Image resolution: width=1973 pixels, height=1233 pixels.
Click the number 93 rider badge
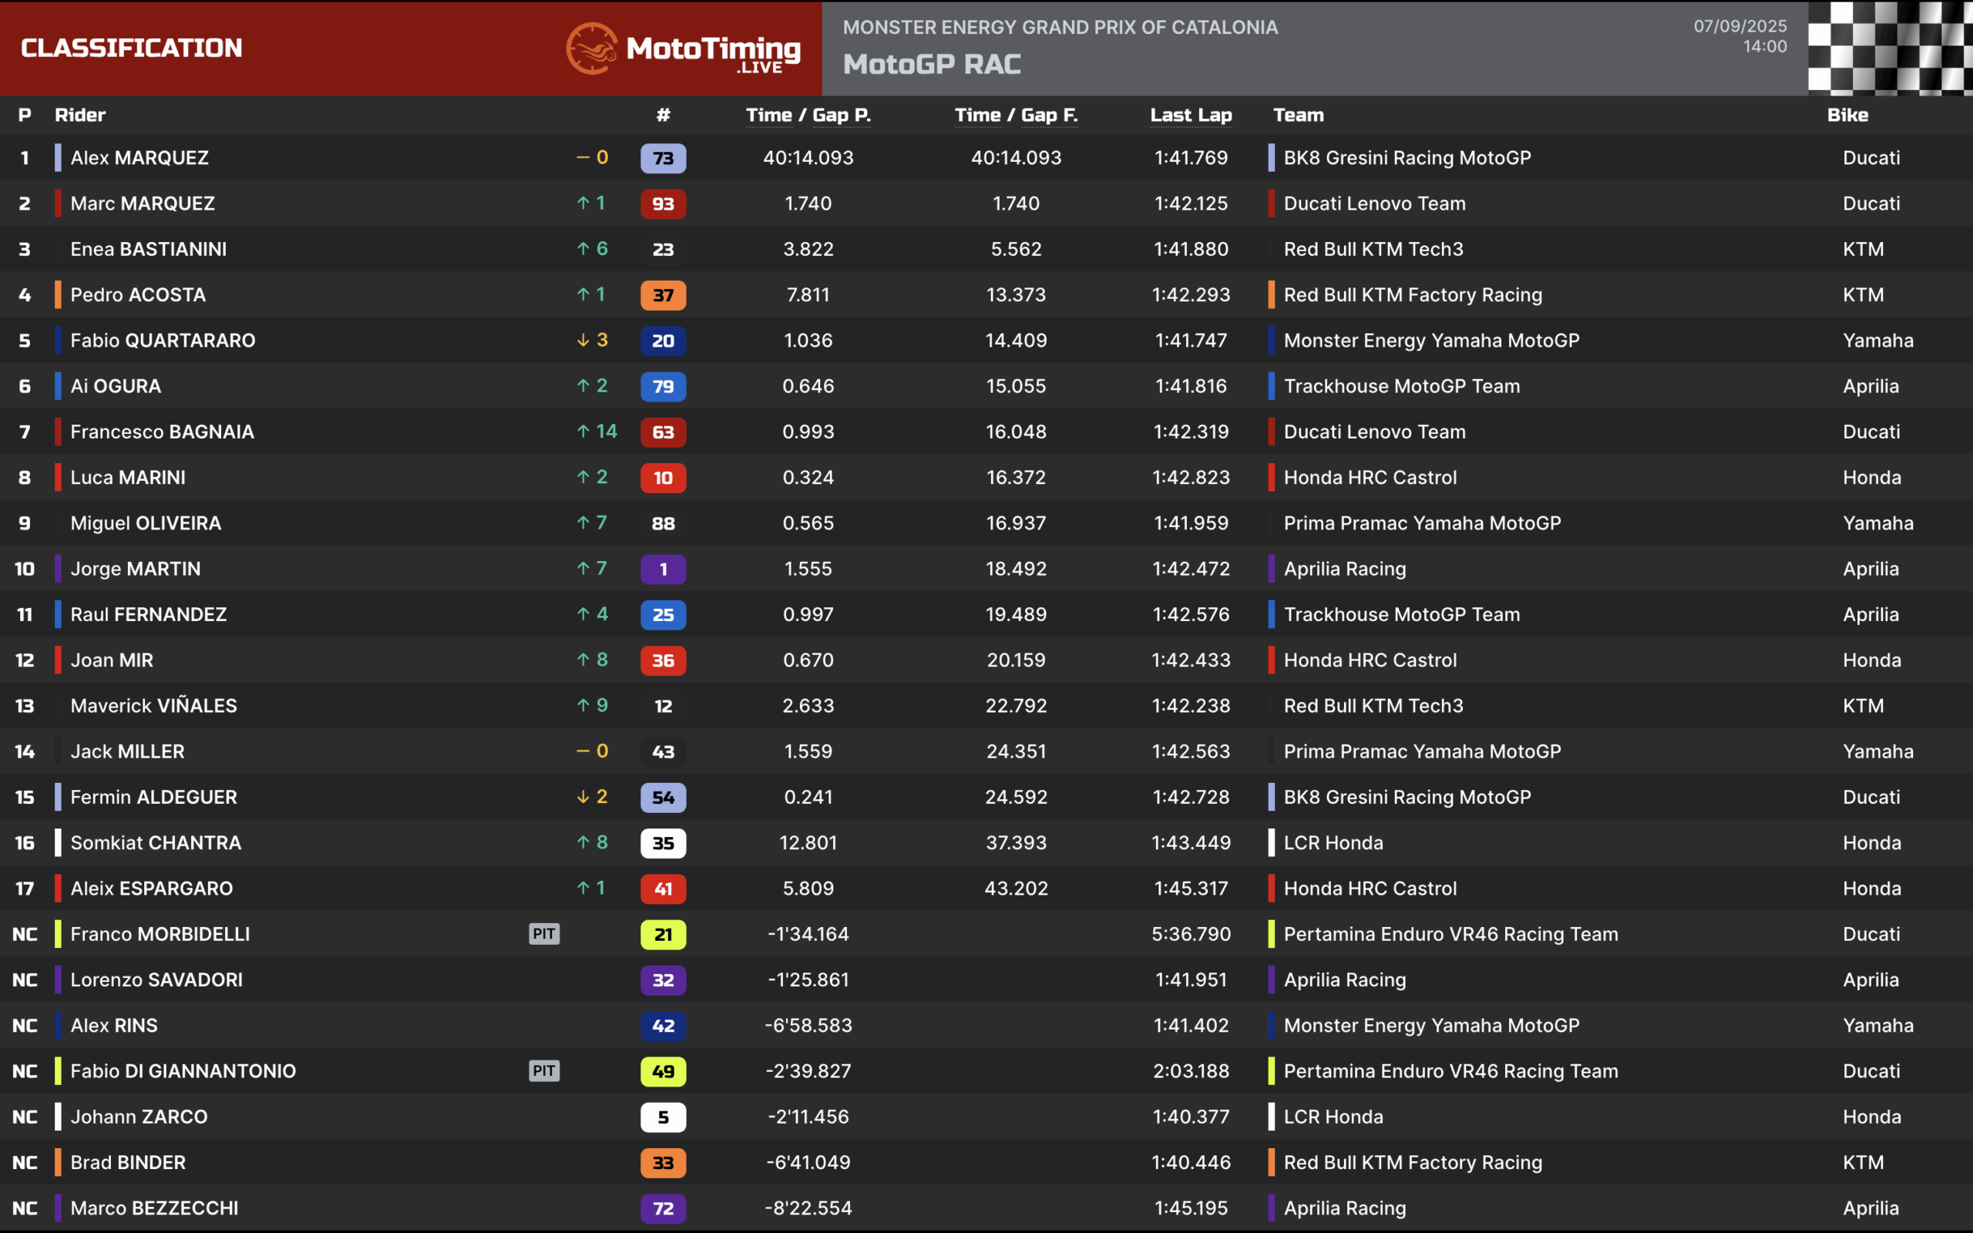(663, 204)
